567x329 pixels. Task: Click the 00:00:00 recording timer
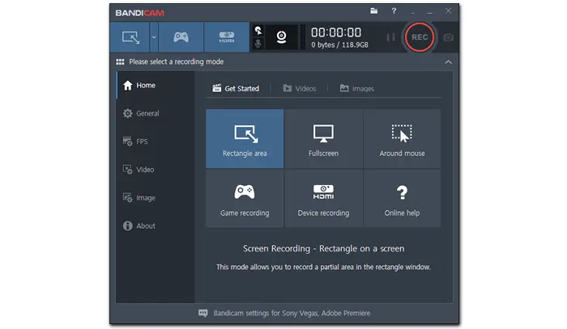(336, 32)
